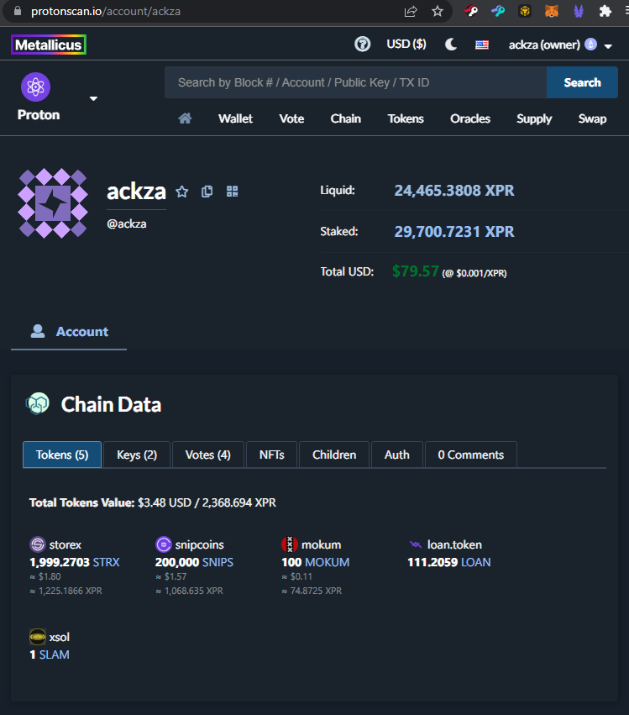Click the browser share page icon
629x715 pixels.
(x=411, y=11)
